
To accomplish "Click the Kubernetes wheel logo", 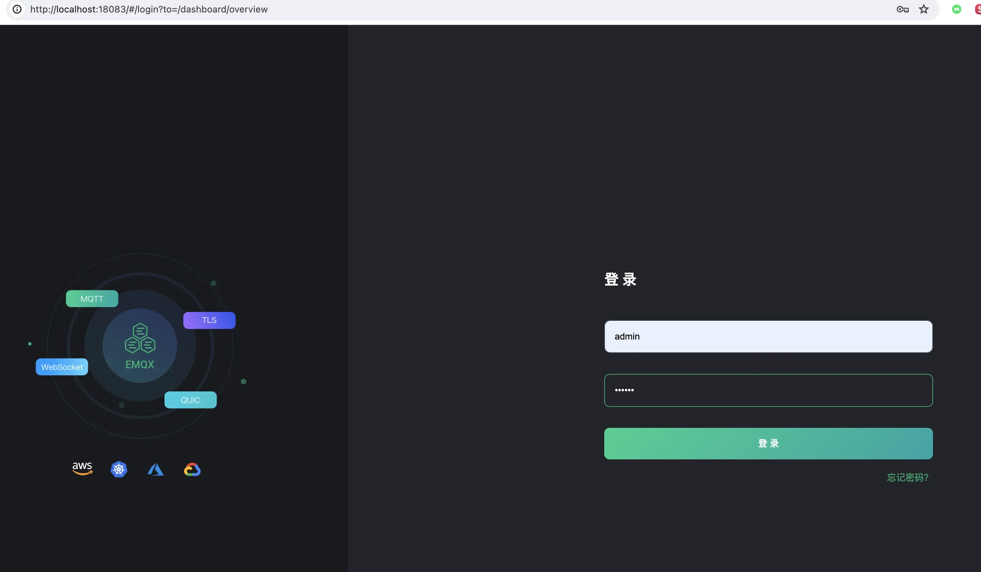I will [119, 469].
